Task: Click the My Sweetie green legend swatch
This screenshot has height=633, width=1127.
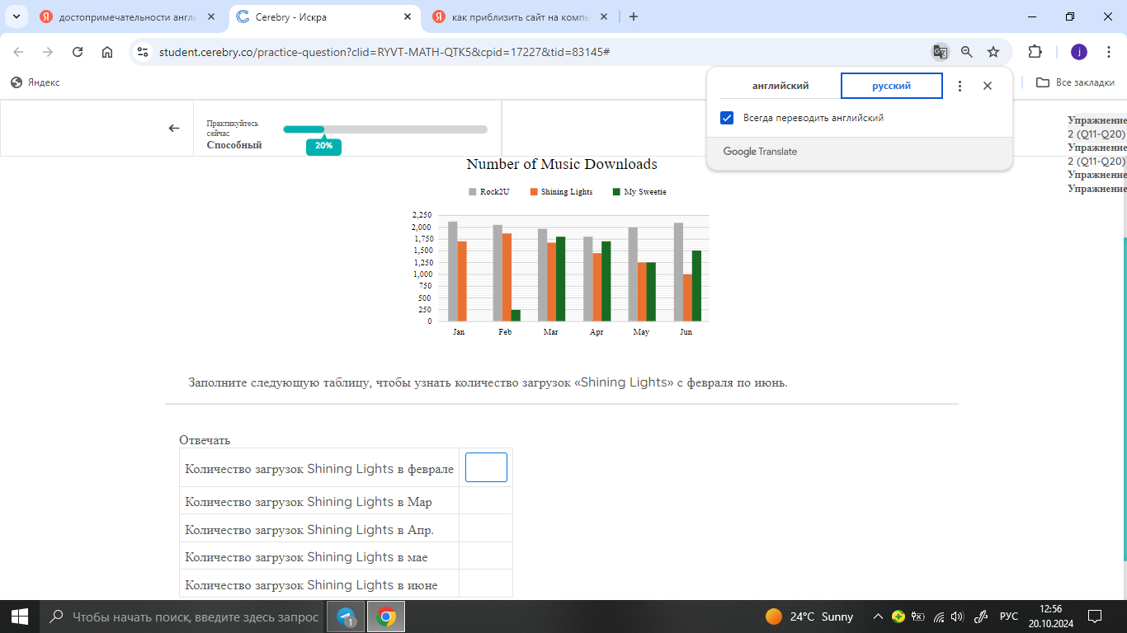Action: point(616,192)
